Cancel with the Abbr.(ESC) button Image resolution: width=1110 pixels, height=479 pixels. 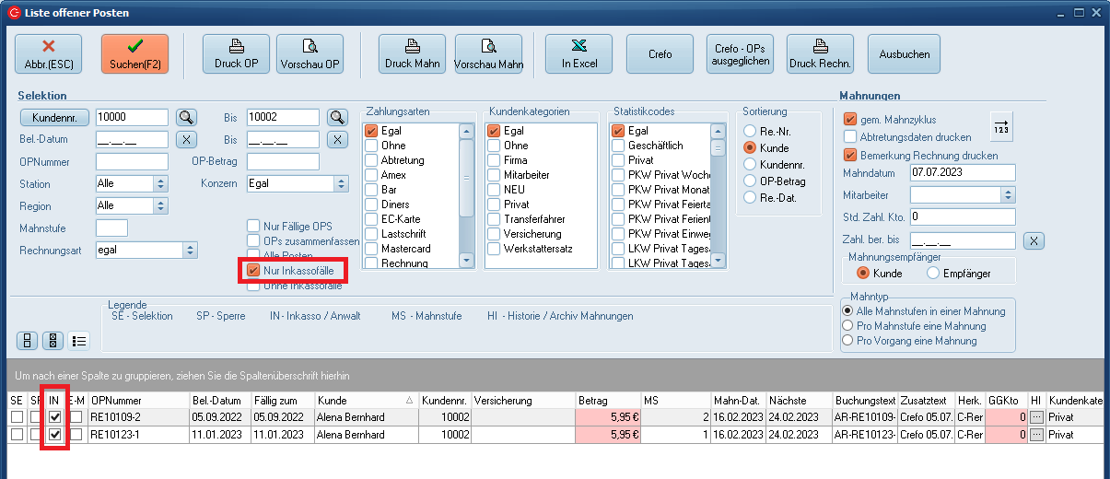pyautogui.click(x=48, y=53)
